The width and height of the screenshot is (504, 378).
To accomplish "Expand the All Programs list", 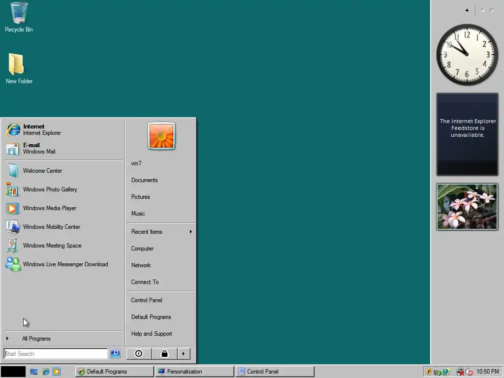I will 63,339.
